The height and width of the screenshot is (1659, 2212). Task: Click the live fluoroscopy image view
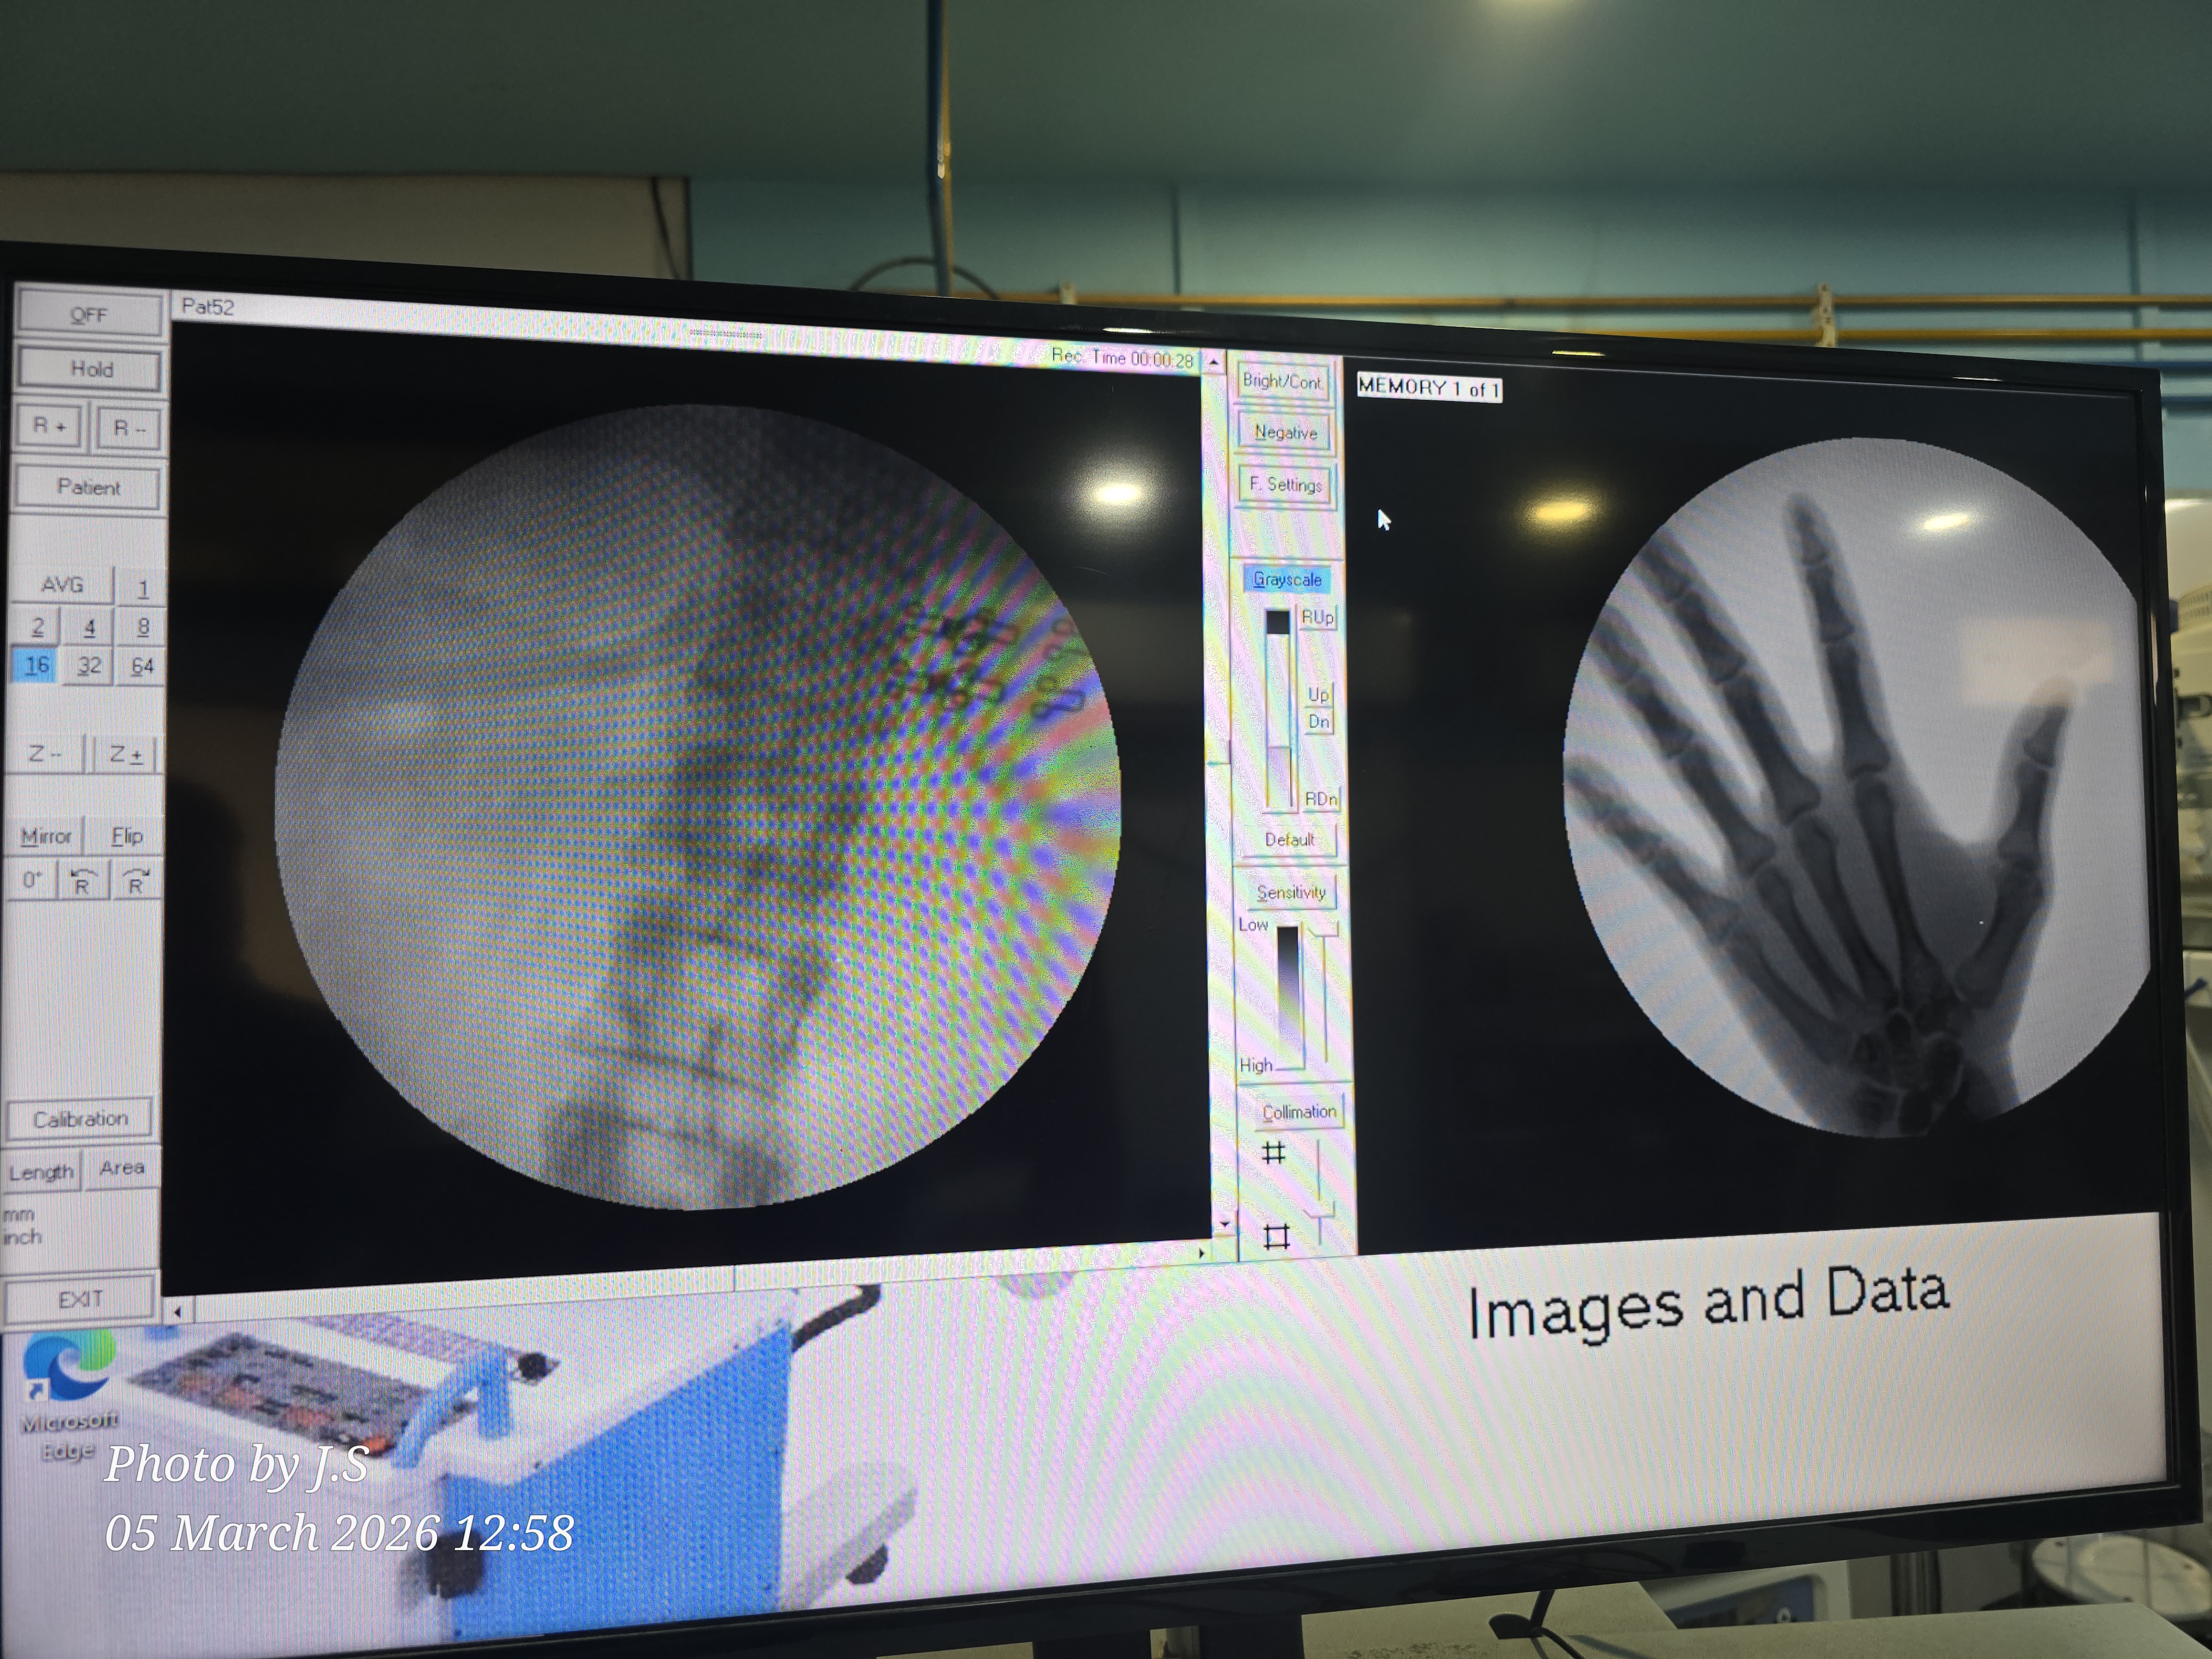697,807
